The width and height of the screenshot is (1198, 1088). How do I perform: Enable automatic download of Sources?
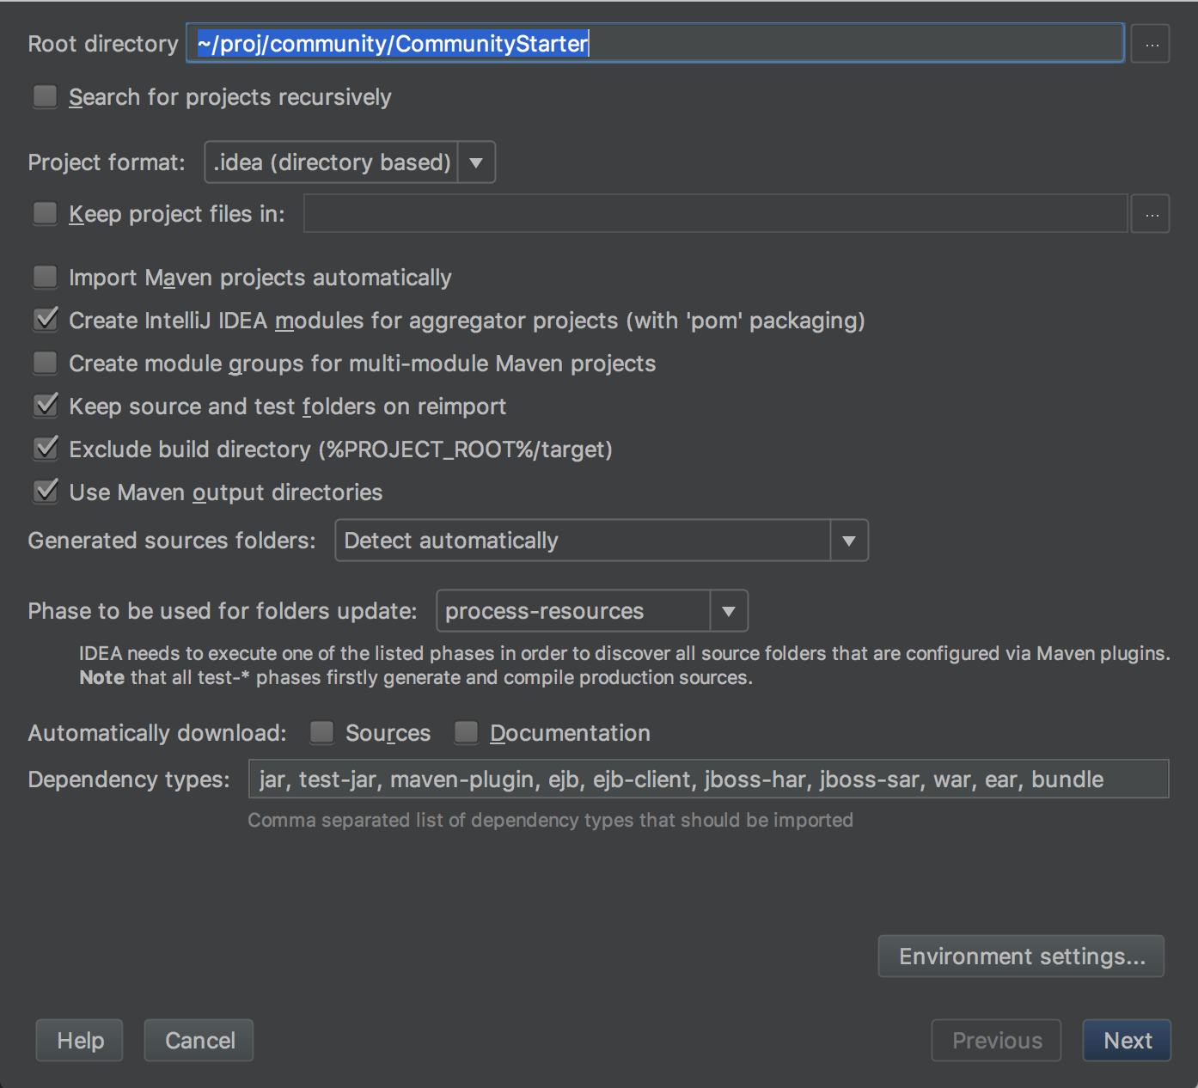[321, 732]
